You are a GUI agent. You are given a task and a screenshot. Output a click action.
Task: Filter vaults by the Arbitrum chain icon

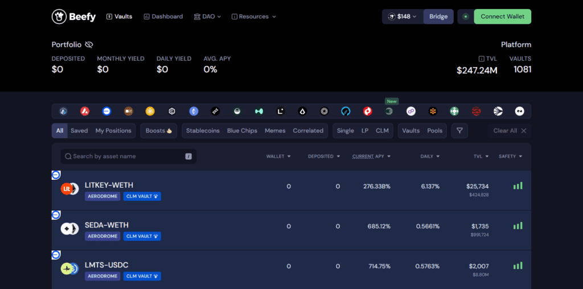(x=63, y=111)
